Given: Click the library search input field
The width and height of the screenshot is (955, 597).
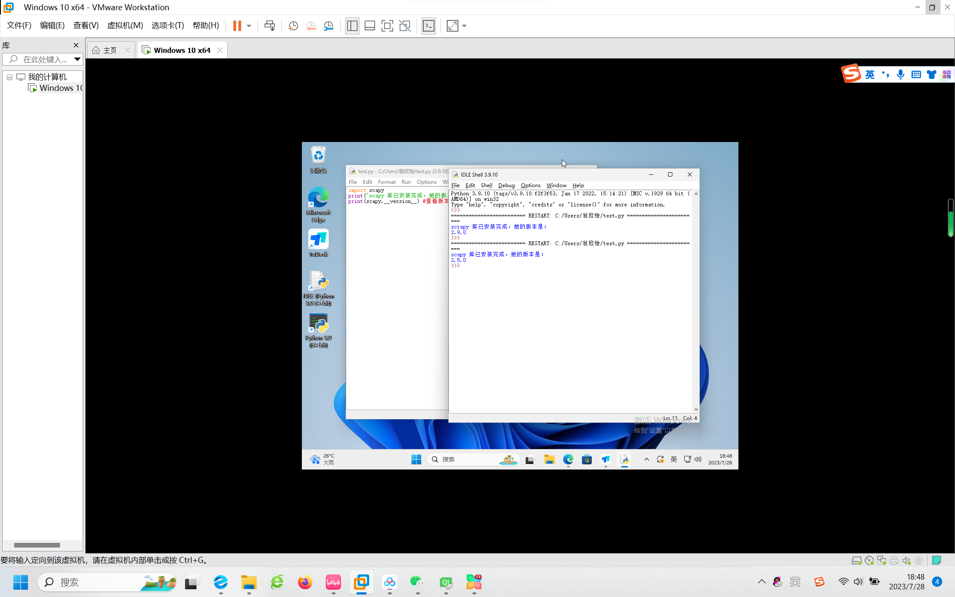Looking at the screenshot, I should (45, 59).
